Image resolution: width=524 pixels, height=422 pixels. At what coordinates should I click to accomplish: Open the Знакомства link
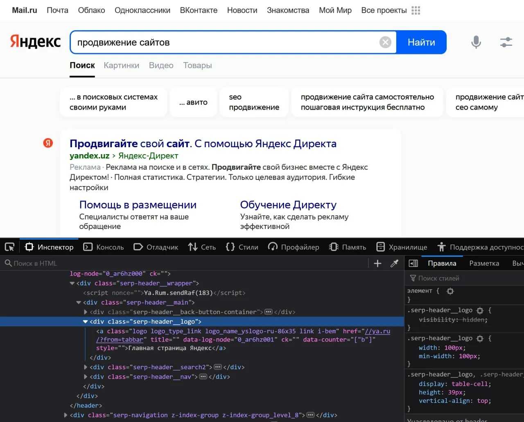pos(288,10)
